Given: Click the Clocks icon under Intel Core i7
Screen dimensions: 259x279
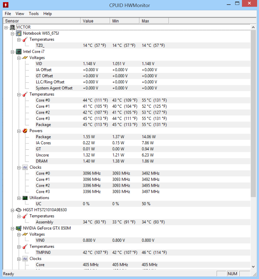Looking at the screenshot, I should [25, 167].
